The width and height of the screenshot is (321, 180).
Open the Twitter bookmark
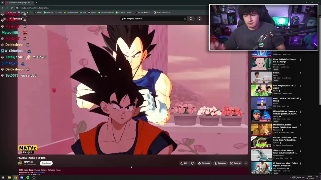pos(38,12)
